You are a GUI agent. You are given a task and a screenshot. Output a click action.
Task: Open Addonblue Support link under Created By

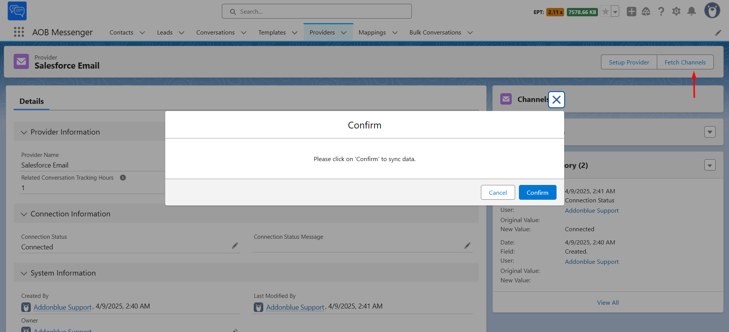coord(63,307)
